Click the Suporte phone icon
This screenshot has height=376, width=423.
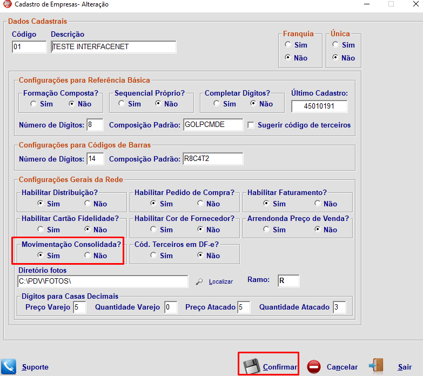pyautogui.click(x=8, y=367)
